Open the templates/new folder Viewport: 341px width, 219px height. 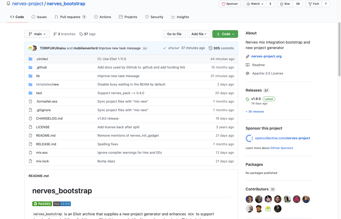tap(48, 84)
